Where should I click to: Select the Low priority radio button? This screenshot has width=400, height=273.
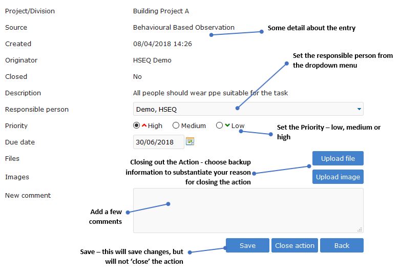point(220,125)
